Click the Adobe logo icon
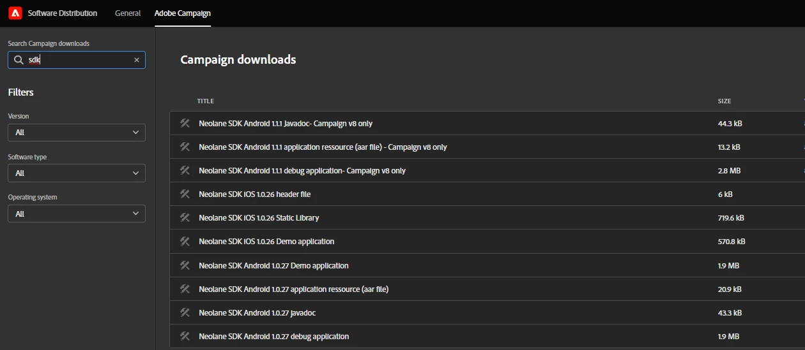Screen dimensions: 805x350 (15, 13)
